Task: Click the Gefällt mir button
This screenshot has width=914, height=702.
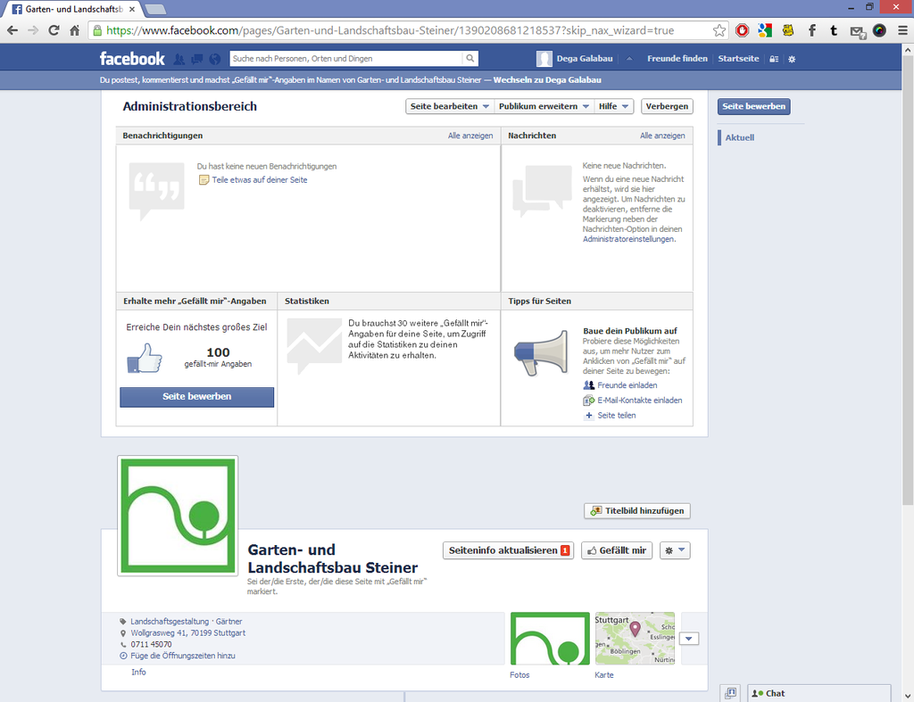Action: pos(617,550)
